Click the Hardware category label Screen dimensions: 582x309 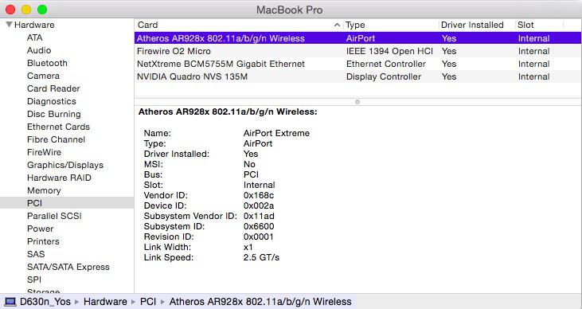[34, 25]
